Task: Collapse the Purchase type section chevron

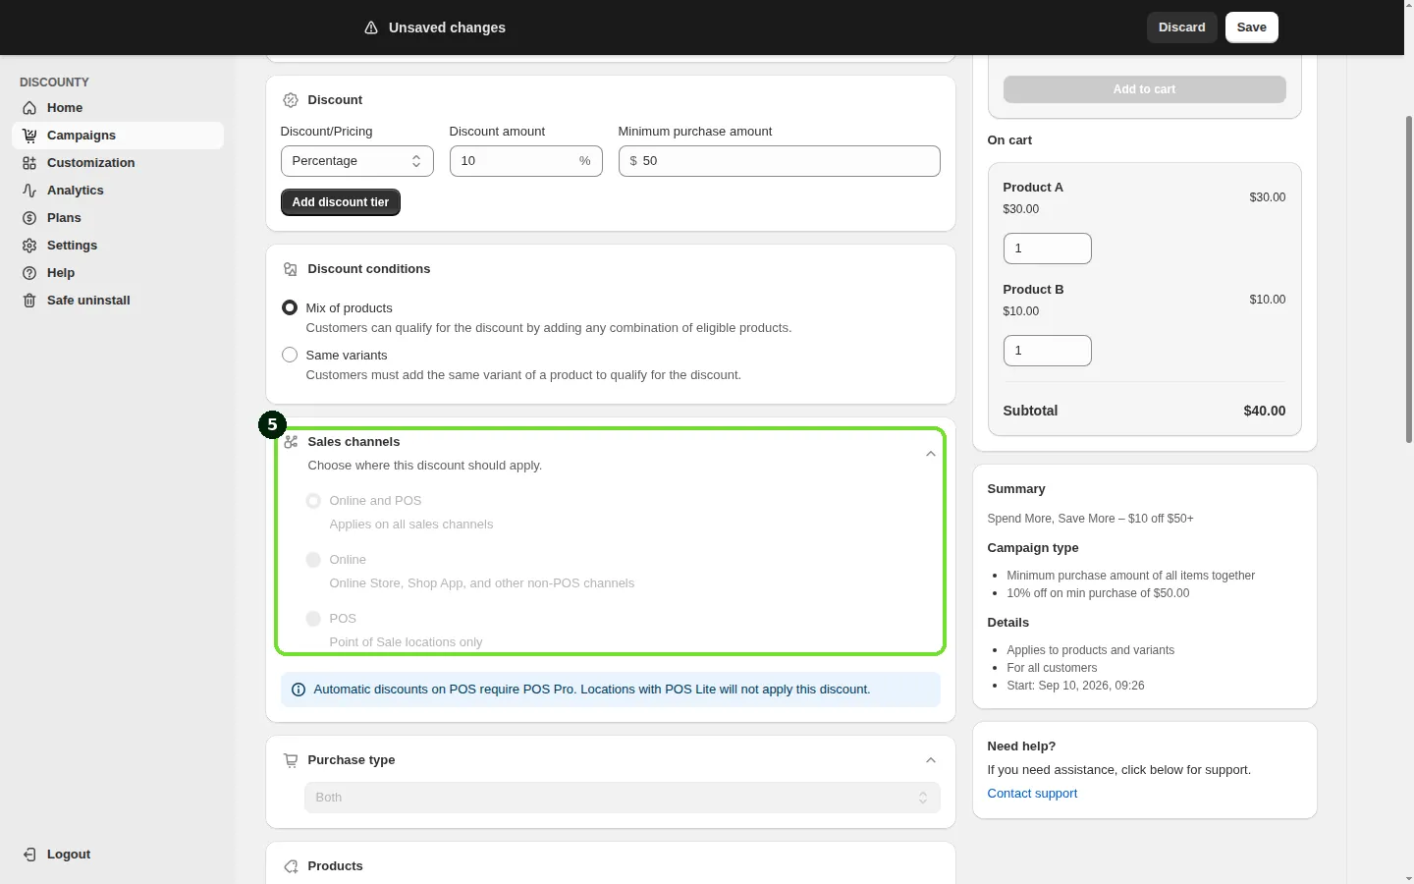Action: 931,760
